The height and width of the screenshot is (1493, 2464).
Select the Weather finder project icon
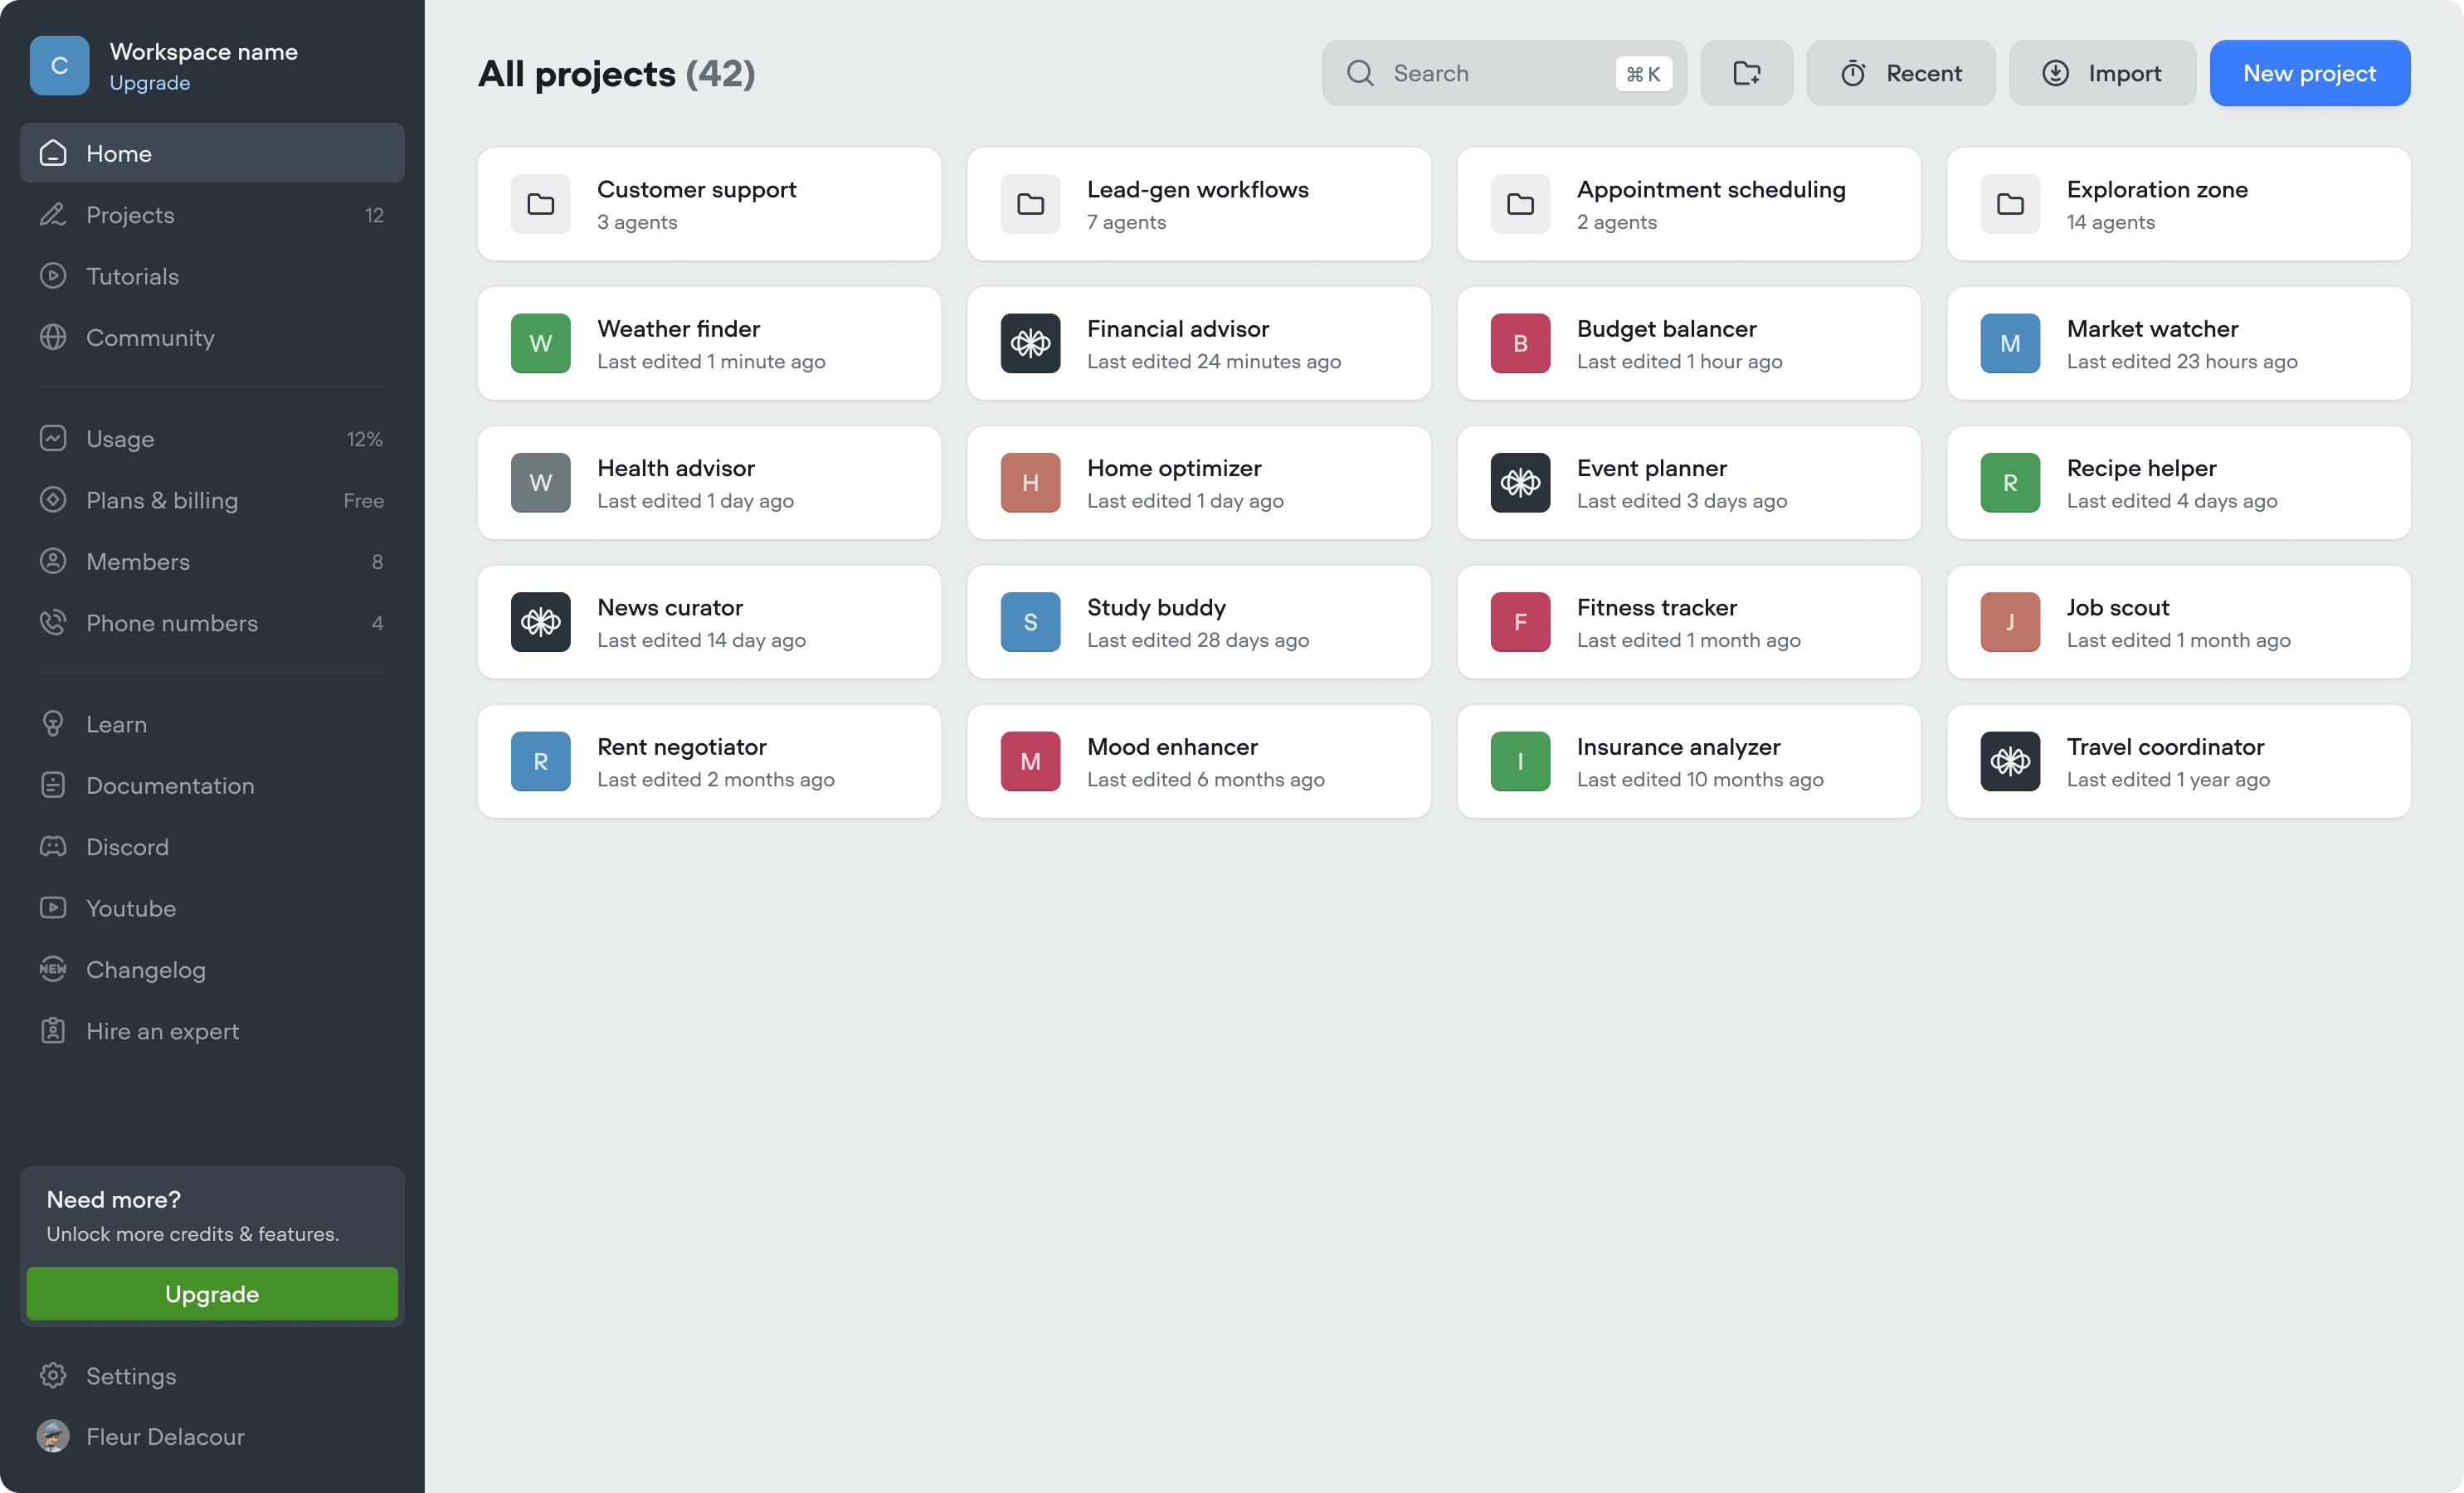(540, 343)
